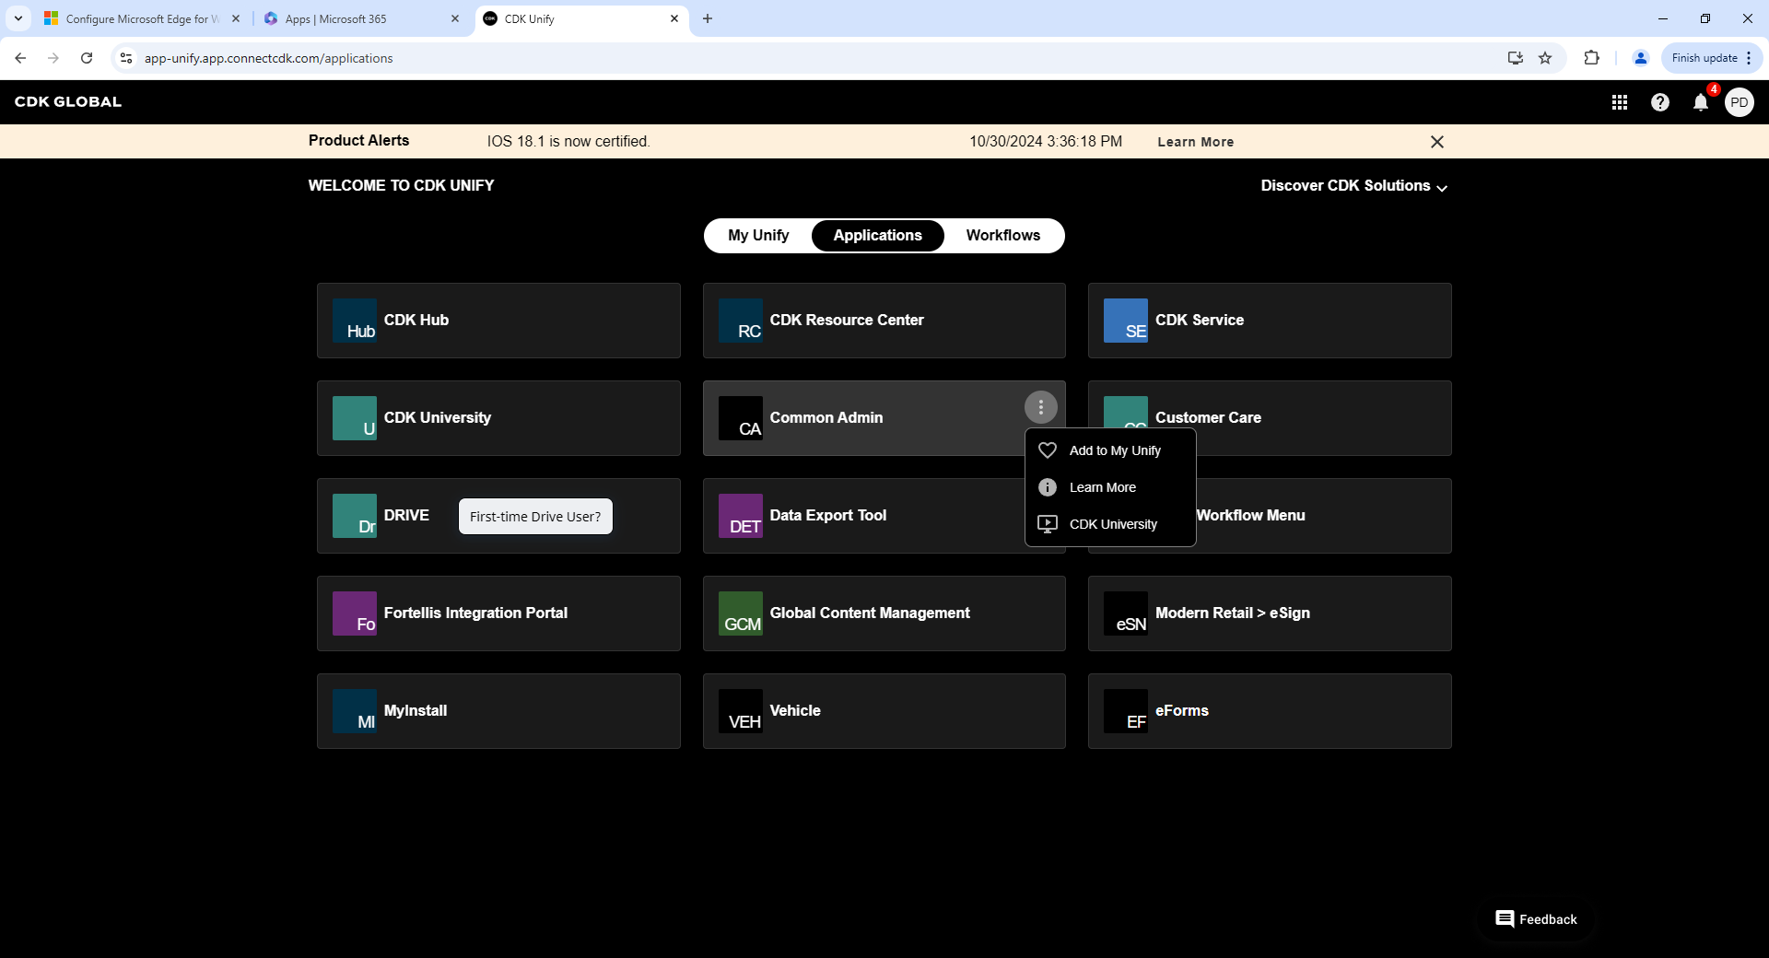Screen dimensions: 1769x958
Task: Switch to the Workflows tab
Action: click(x=1003, y=236)
